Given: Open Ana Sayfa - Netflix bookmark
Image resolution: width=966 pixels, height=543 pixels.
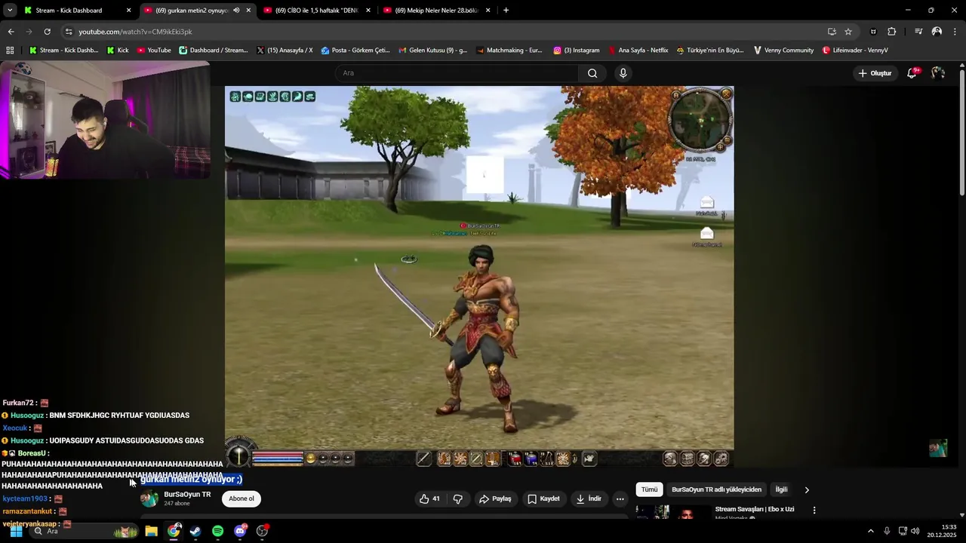Looking at the screenshot, I should (638, 51).
